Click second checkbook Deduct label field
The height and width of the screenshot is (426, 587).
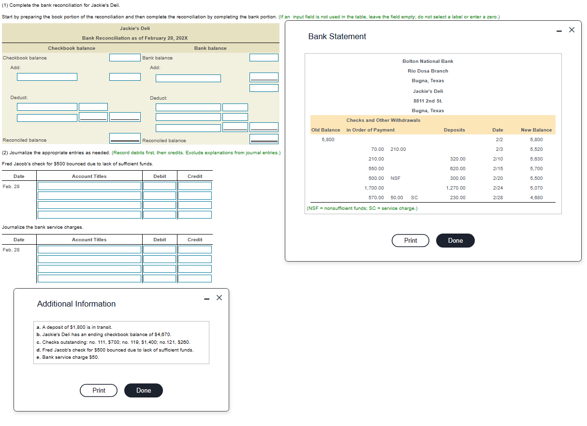point(47,118)
